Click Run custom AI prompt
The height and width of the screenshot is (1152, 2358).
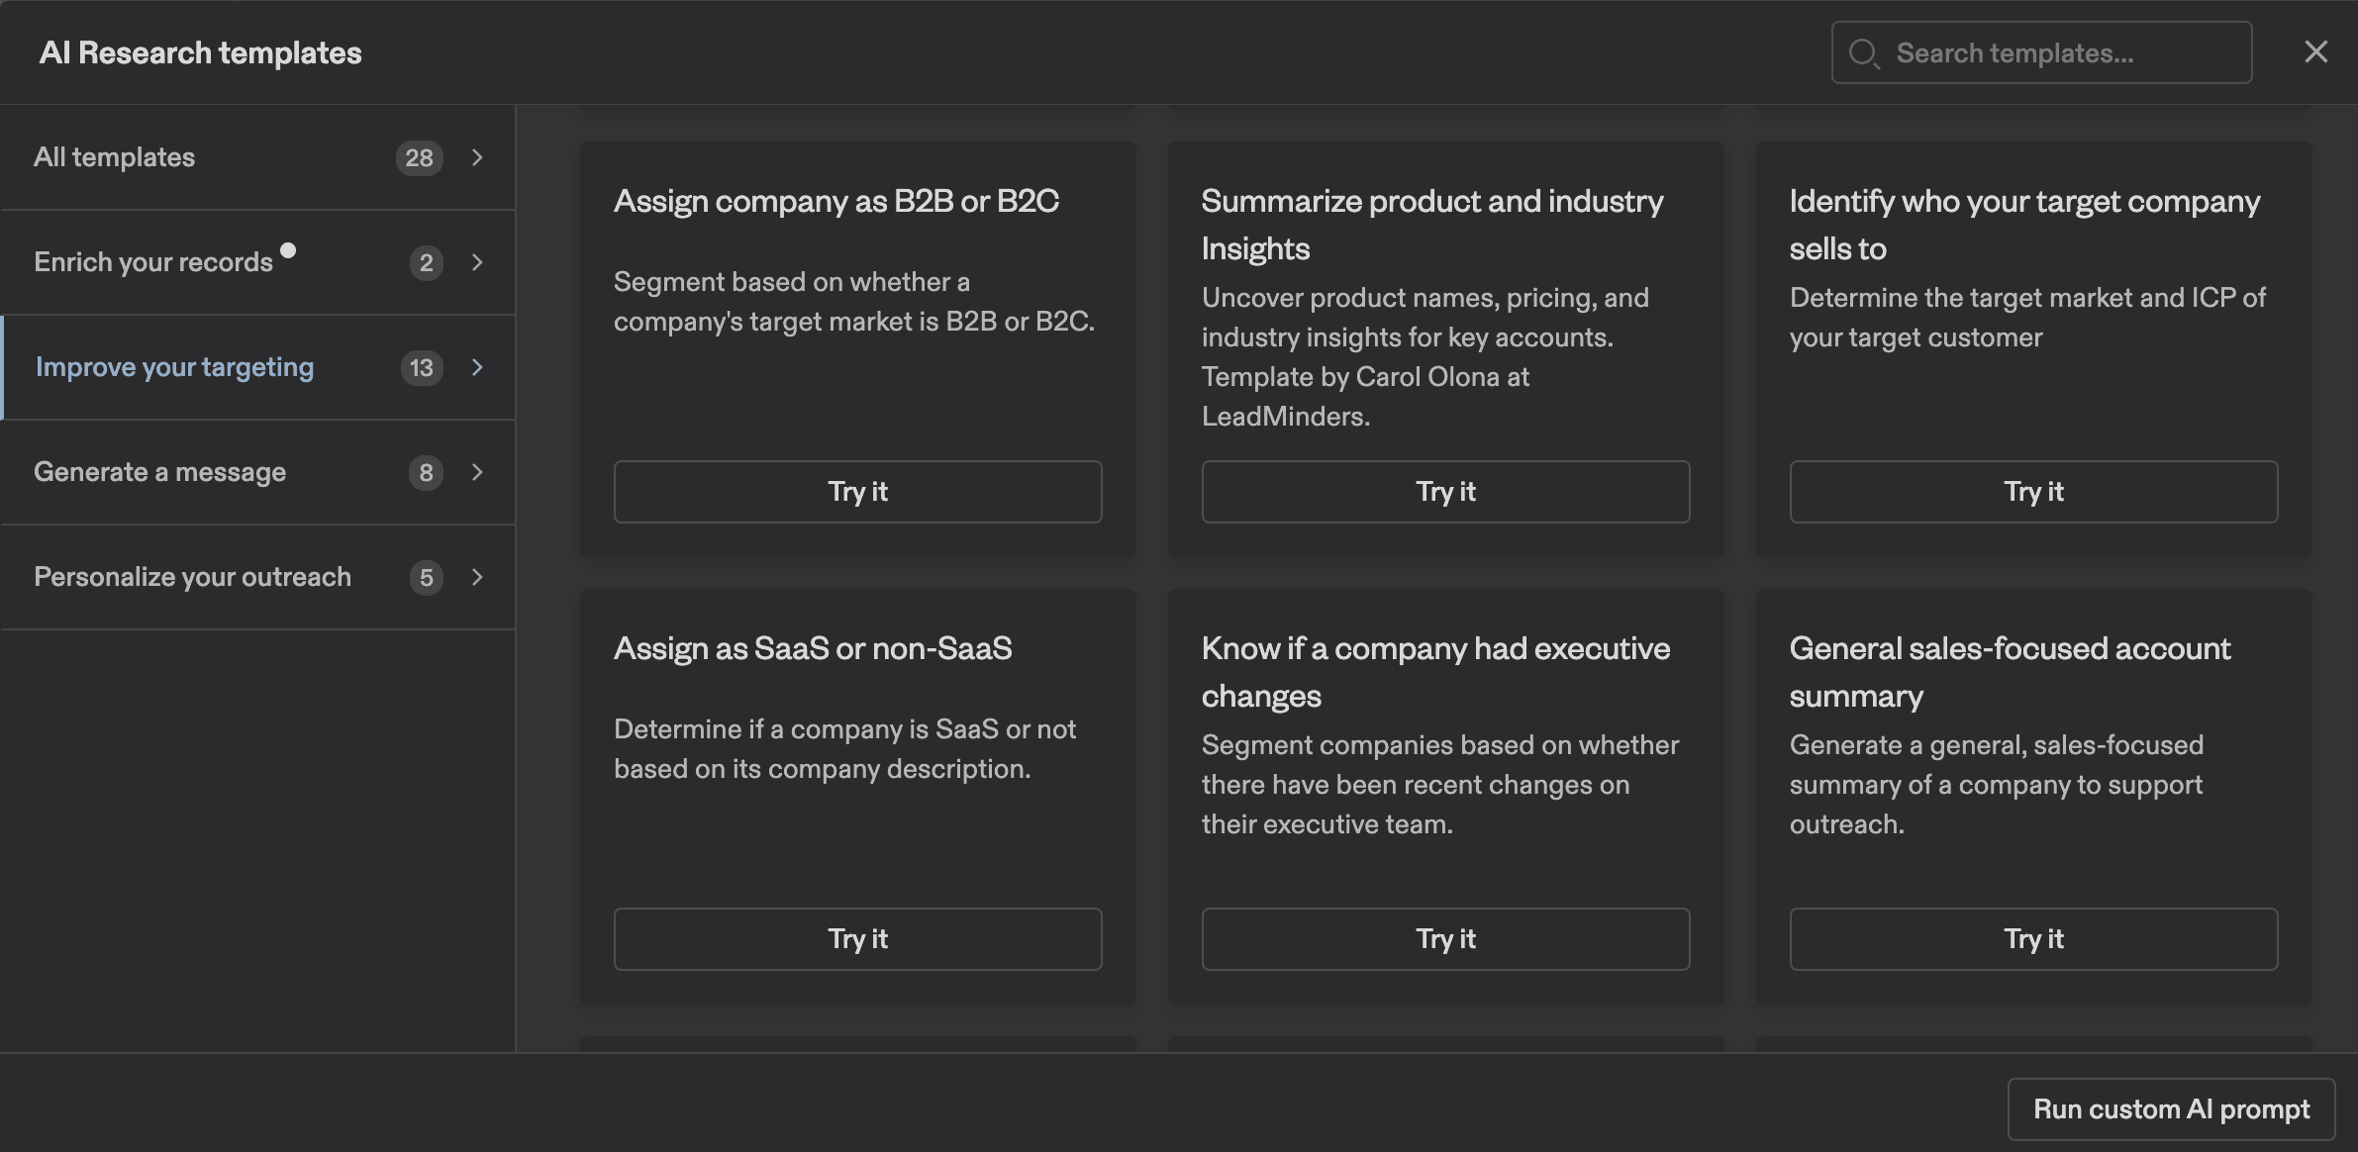pyautogui.click(x=2169, y=1108)
